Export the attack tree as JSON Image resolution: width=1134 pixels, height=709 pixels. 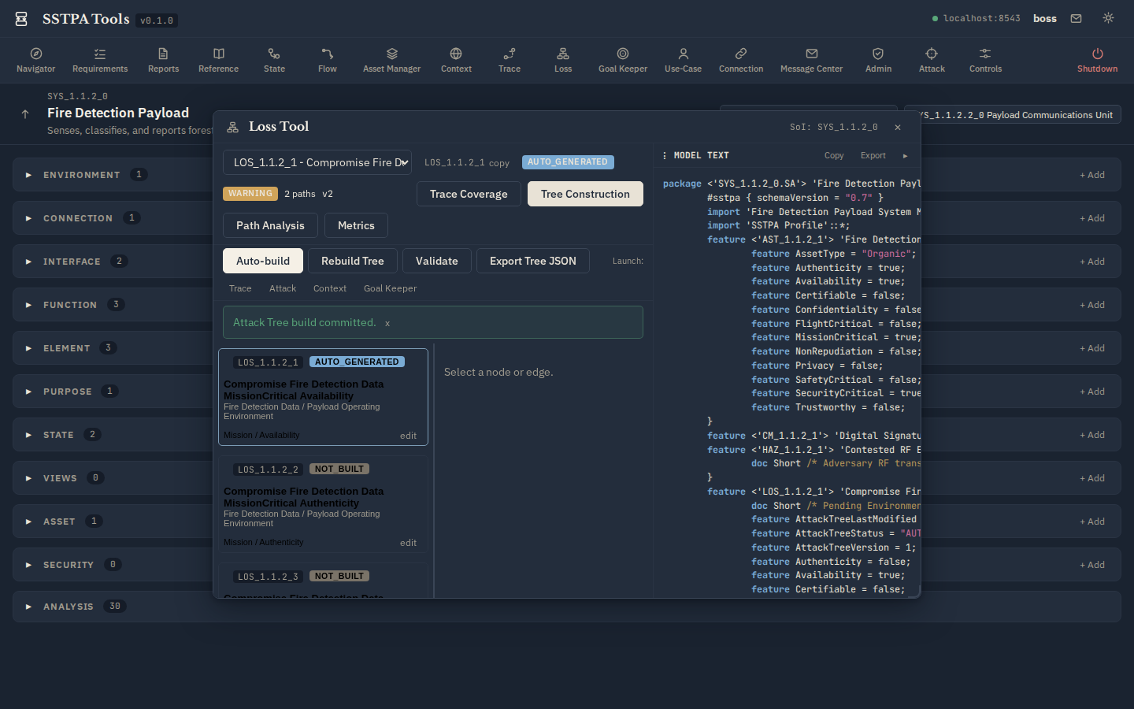click(533, 261)
